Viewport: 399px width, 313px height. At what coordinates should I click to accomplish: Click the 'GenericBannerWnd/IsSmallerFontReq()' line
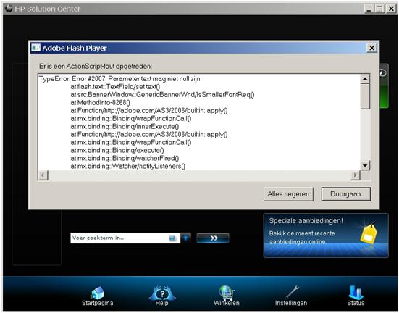[162, 95]
